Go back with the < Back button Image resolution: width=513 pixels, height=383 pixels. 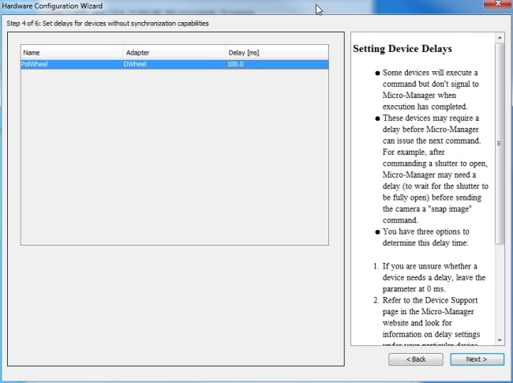415,359
